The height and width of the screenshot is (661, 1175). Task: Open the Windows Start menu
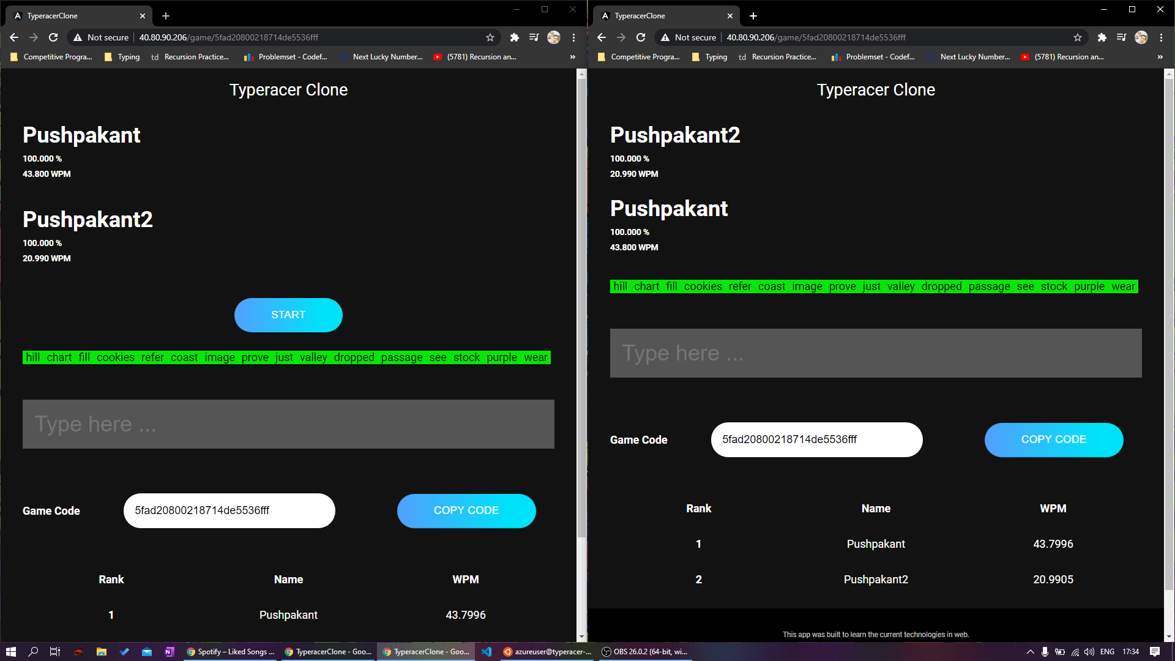12,652
